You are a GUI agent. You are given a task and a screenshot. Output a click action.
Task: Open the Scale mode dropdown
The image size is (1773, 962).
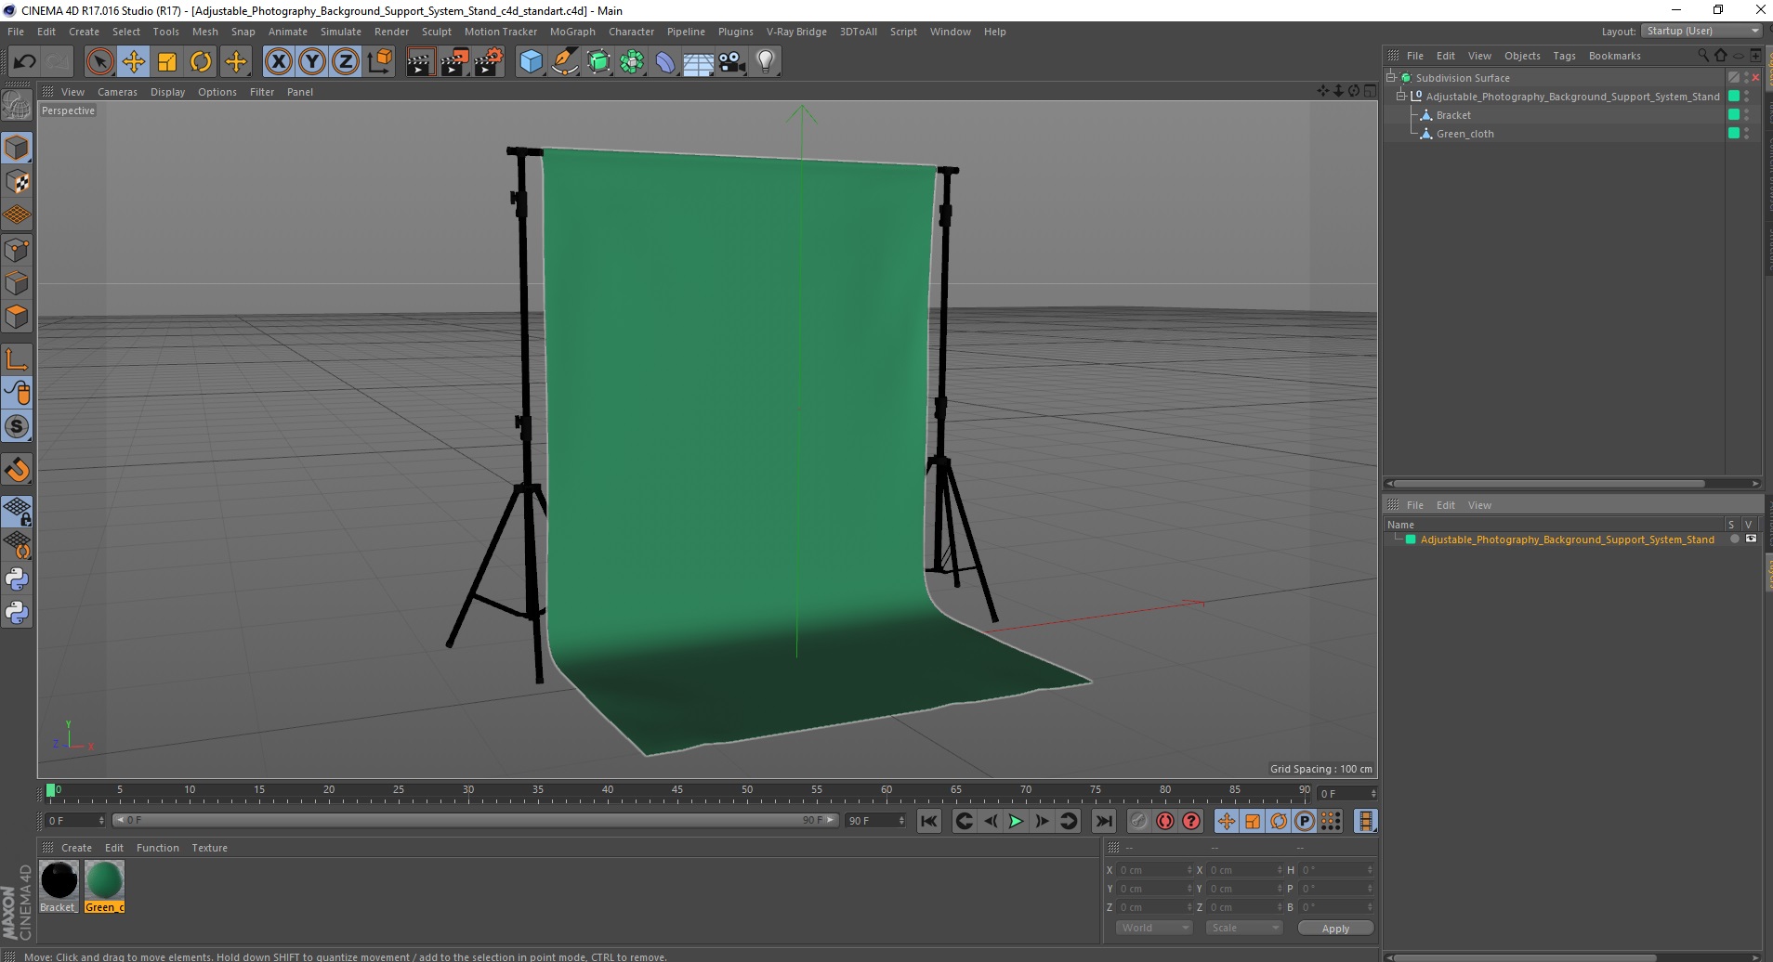1243,928
